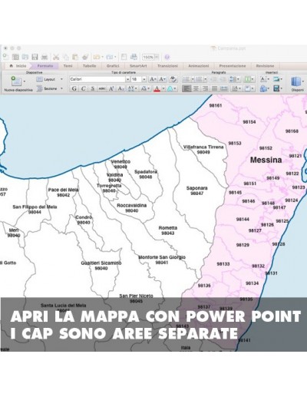
Task: Open the align text vertically dropdown
Action: click(249, 88)
